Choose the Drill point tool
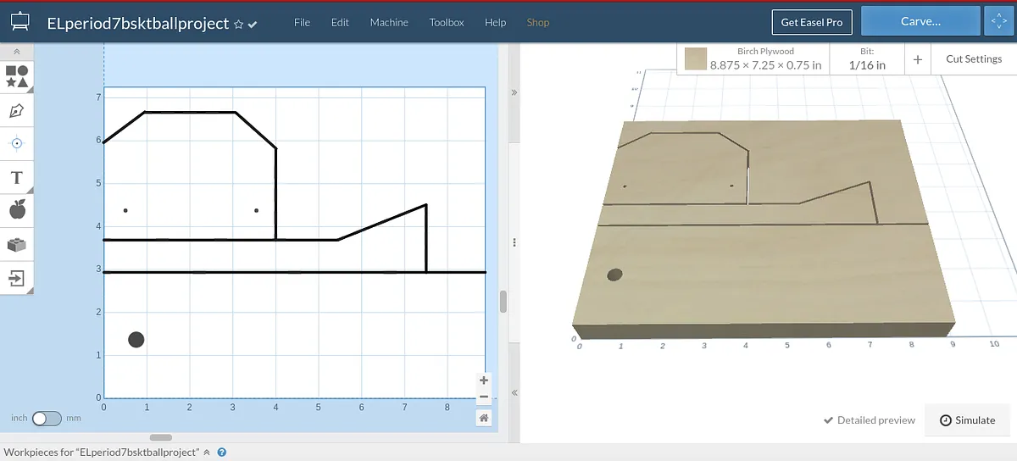1017x461 pixels. click(17, 143)
